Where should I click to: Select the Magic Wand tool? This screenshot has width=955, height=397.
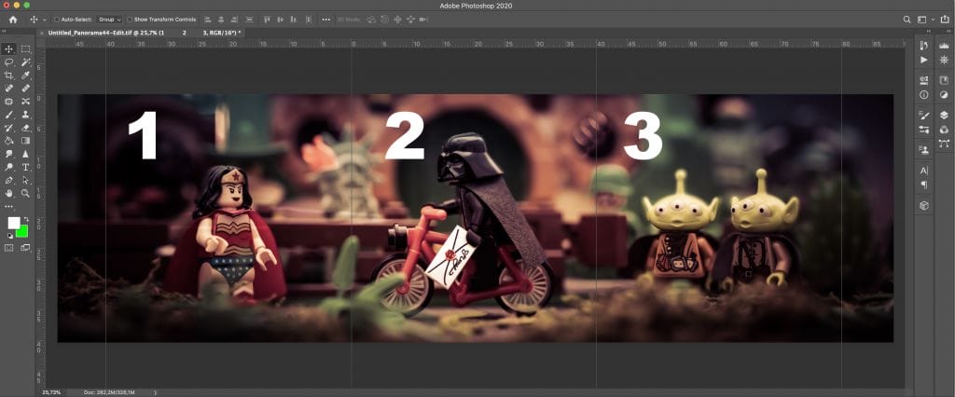click(25, 62)
